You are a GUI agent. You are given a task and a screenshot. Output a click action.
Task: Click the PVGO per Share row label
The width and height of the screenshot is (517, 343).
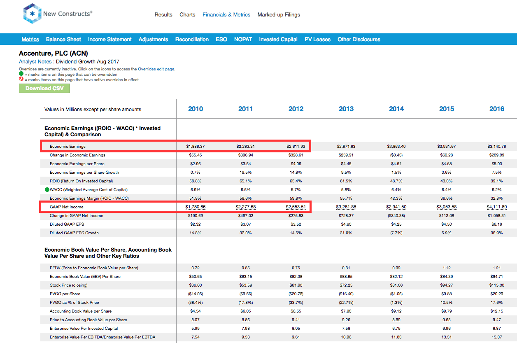click(x=65, y=294)
